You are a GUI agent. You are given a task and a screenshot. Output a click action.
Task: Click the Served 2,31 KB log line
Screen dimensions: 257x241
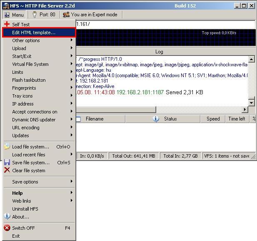(140, 92)
